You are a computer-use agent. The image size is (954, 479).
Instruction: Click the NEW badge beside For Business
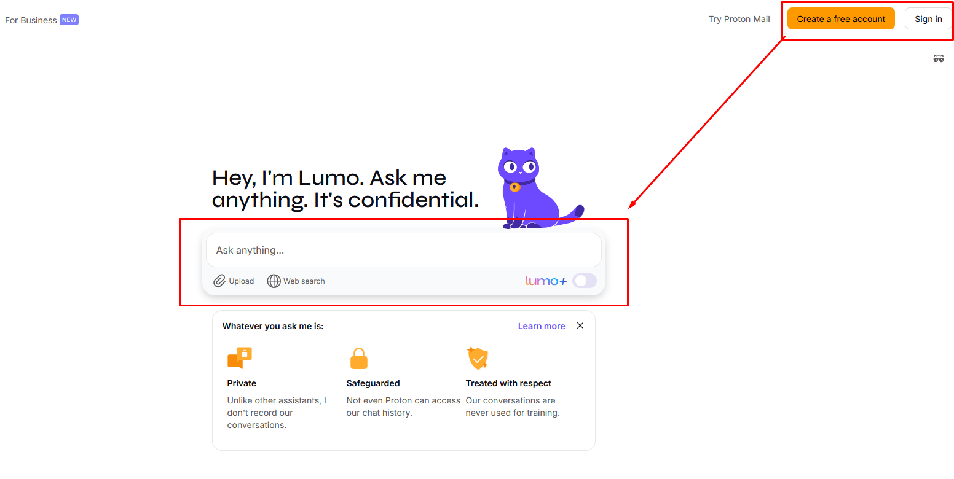(x=69, y=20)
